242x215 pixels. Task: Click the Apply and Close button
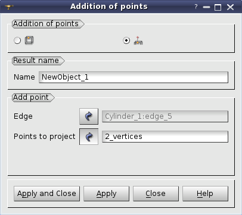click(46, 194)
